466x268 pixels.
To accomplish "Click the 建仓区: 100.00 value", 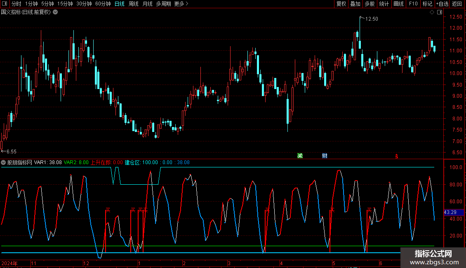I will (141, 162).
